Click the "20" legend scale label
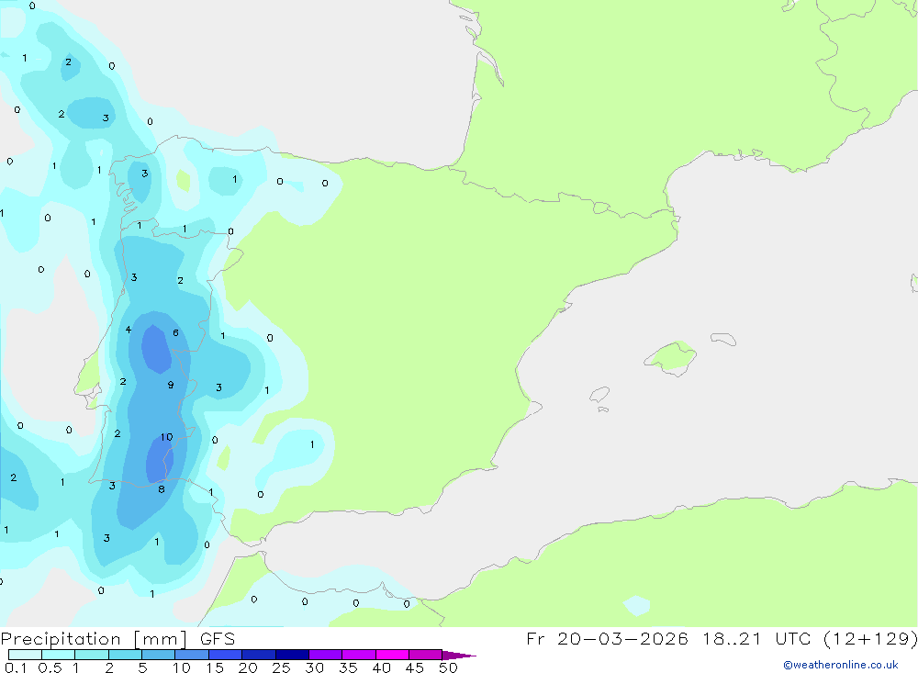918x673 pixels. tap(248, 667)
